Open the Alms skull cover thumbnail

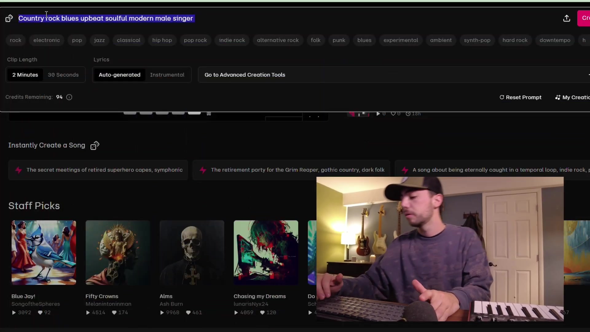tap(192, 253)
